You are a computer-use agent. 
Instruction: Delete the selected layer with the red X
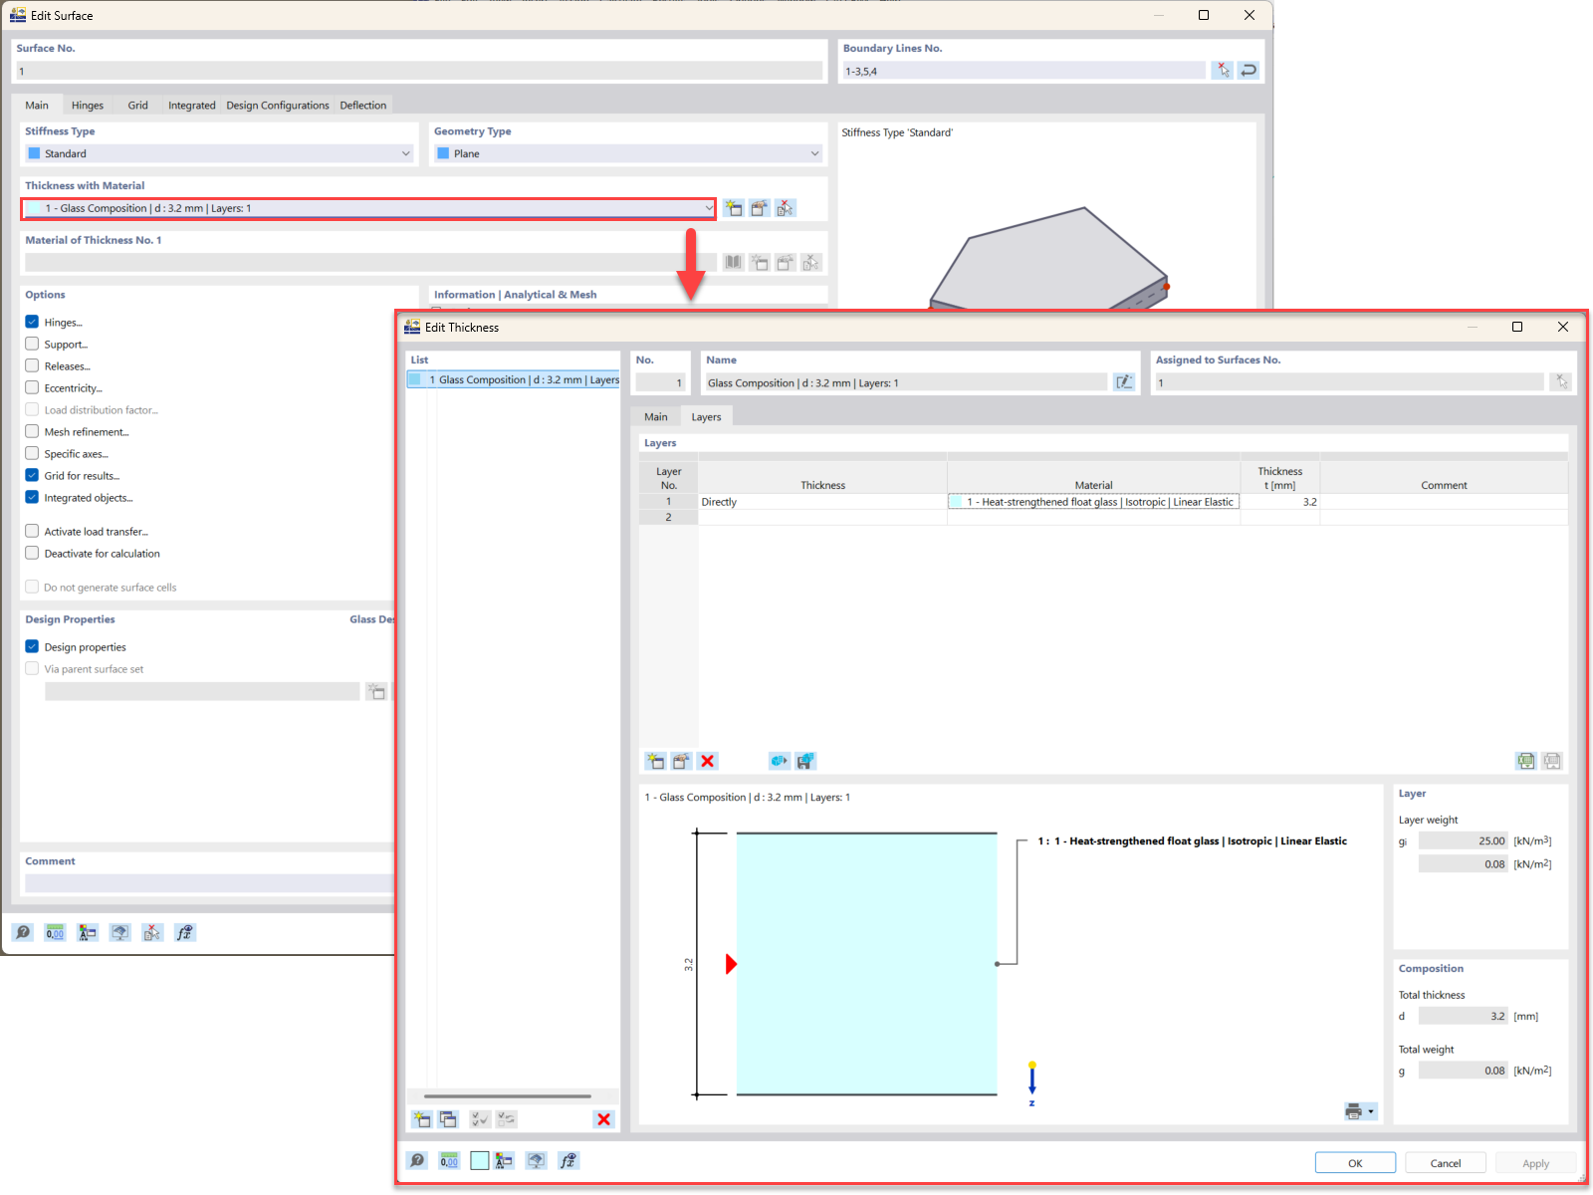pyautogui.click(x=708, y=761)
